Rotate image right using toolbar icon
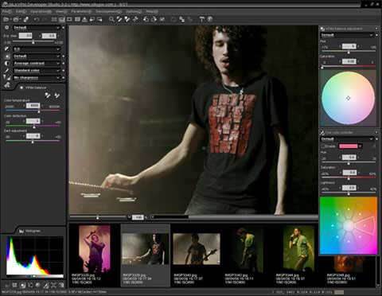Viewport: 382px width, 296px height. tap(154, 19)
